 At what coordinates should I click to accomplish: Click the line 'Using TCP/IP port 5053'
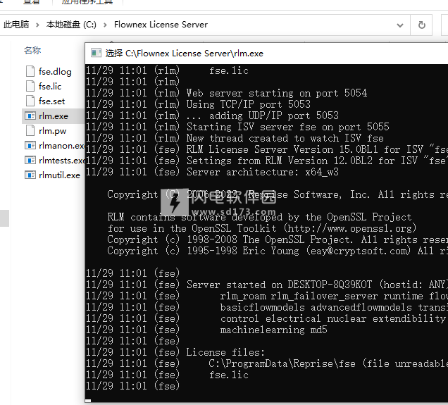[248, 104]
